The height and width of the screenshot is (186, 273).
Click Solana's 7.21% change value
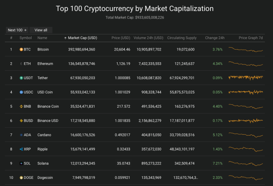click(218, 164)
